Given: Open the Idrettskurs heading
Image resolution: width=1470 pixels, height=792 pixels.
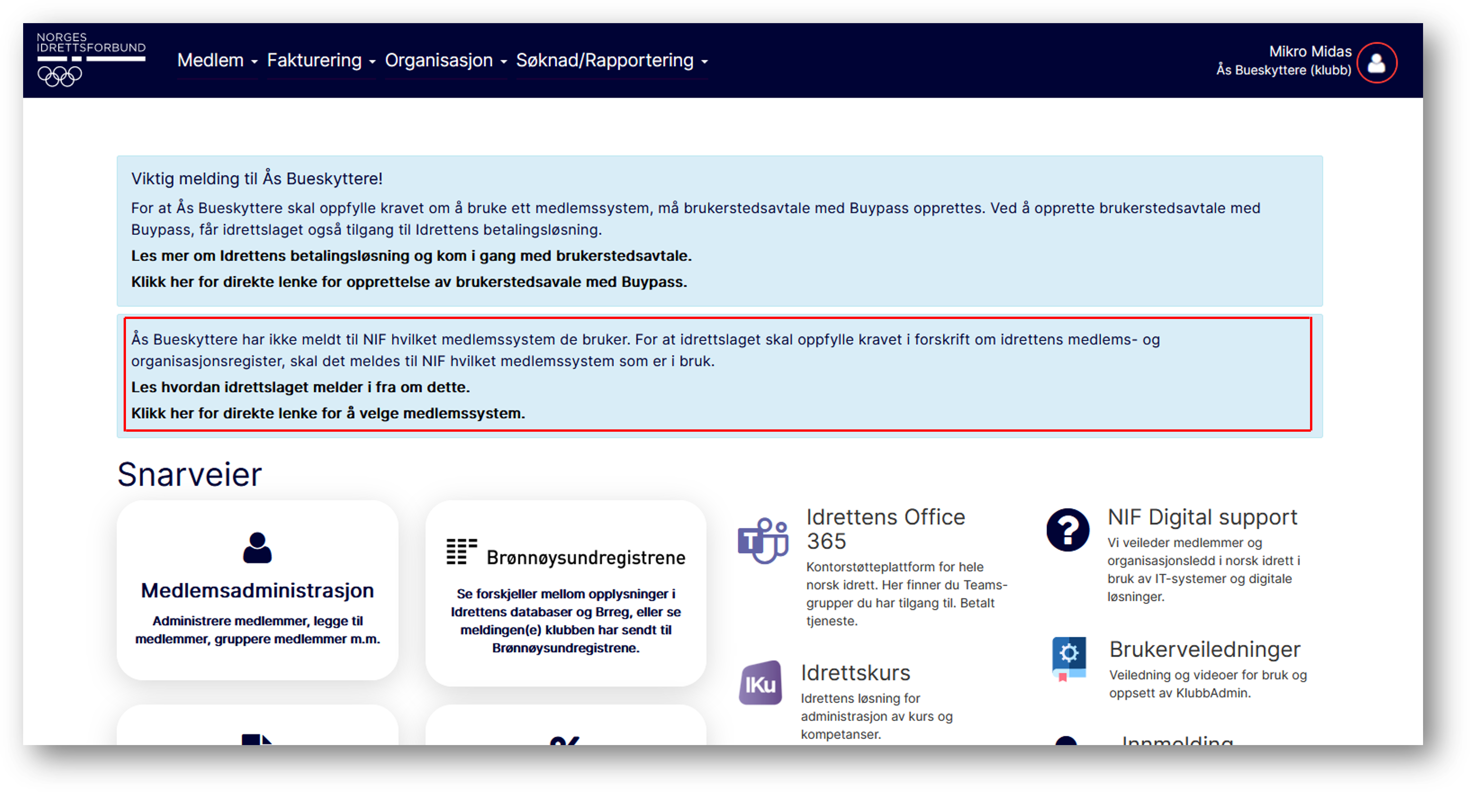Looking at the screenshot, I should (855, 673).
